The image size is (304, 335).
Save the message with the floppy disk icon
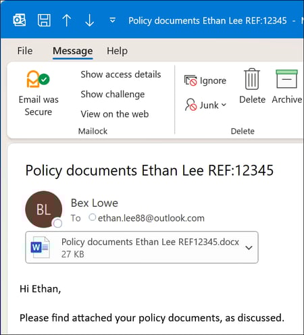pyautogui.click(x=44, y=20)
